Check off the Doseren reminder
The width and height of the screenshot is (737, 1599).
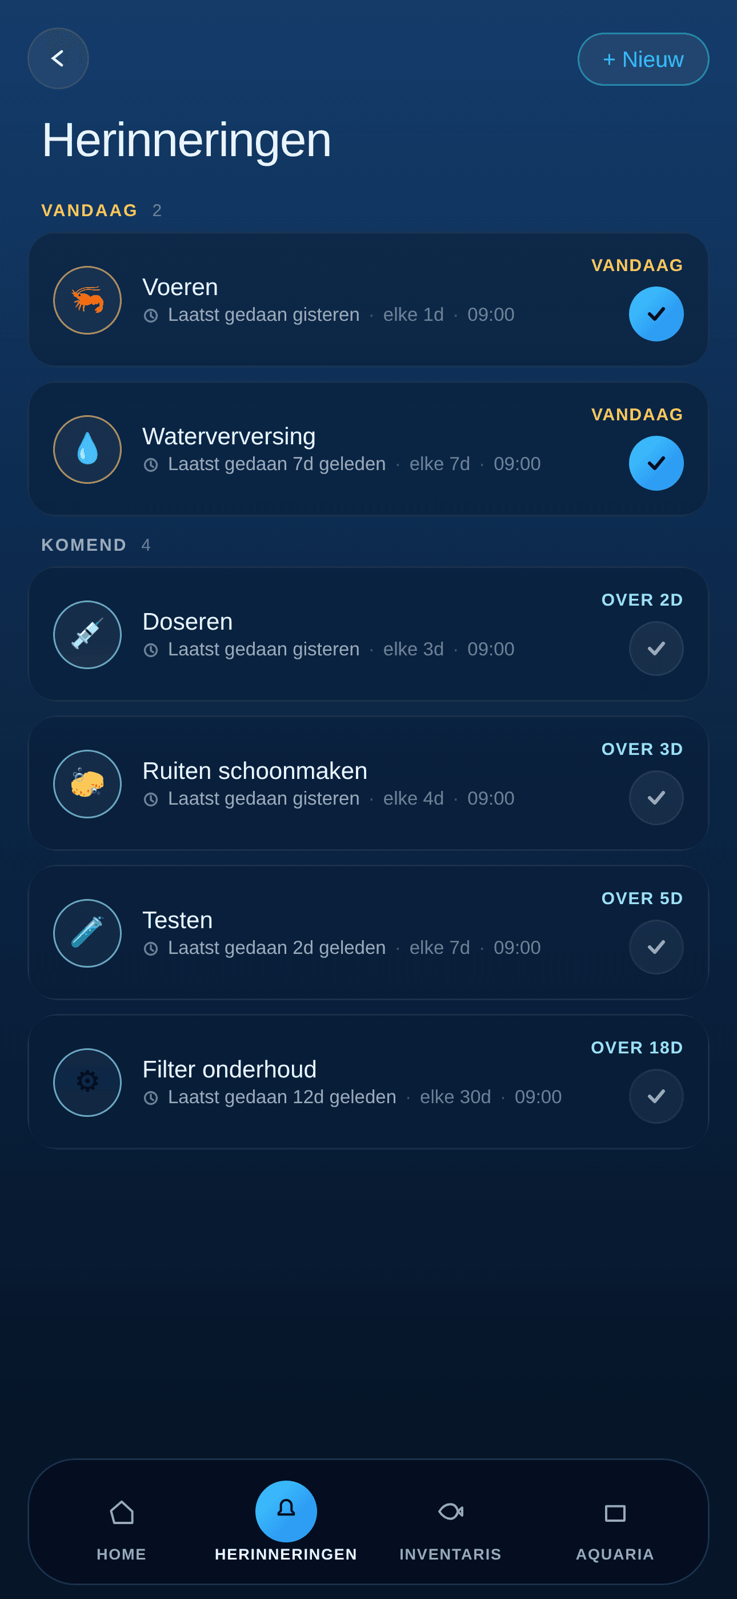click(656, 649)
